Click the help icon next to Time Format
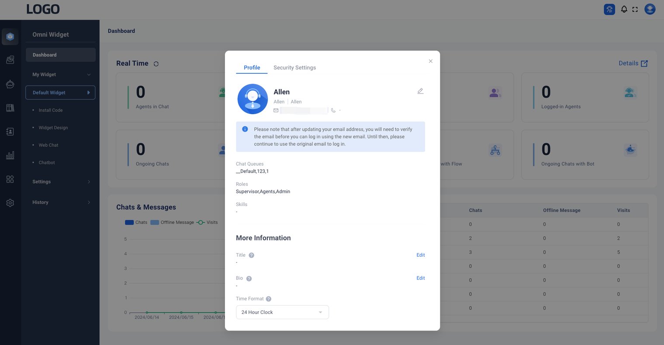This screenshot has width=664, height=345. 269,299
